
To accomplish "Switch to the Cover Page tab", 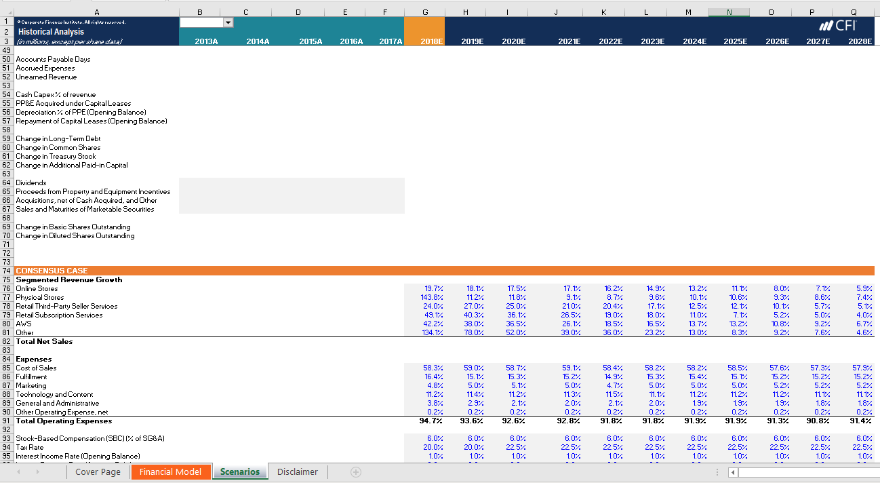I will 98,471.
